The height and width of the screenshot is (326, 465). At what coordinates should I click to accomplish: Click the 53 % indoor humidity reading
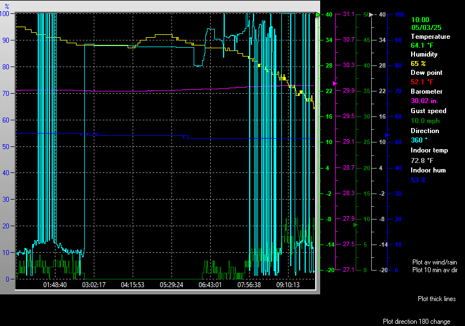[x=418, y=180]
